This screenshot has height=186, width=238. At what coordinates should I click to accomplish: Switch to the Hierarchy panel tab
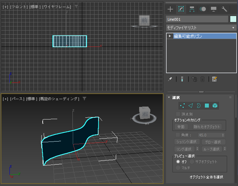click(192, 9)
